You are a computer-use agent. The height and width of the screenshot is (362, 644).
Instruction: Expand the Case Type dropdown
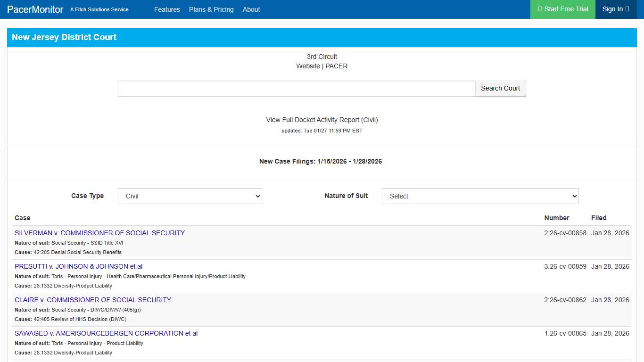point(190,196)
